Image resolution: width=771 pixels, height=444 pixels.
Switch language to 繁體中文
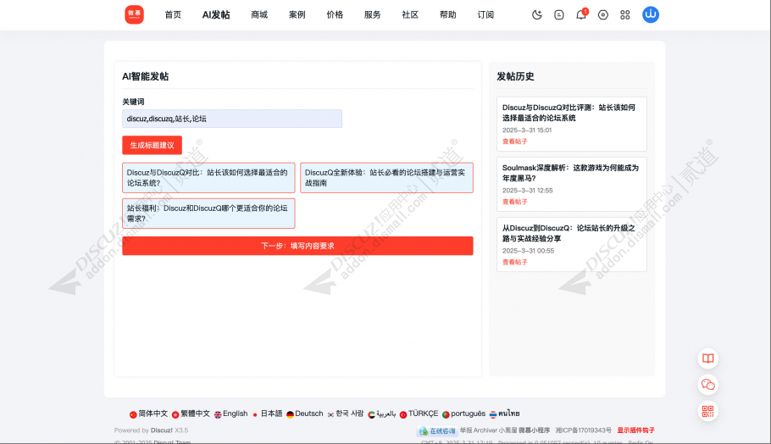coord(191,413)
